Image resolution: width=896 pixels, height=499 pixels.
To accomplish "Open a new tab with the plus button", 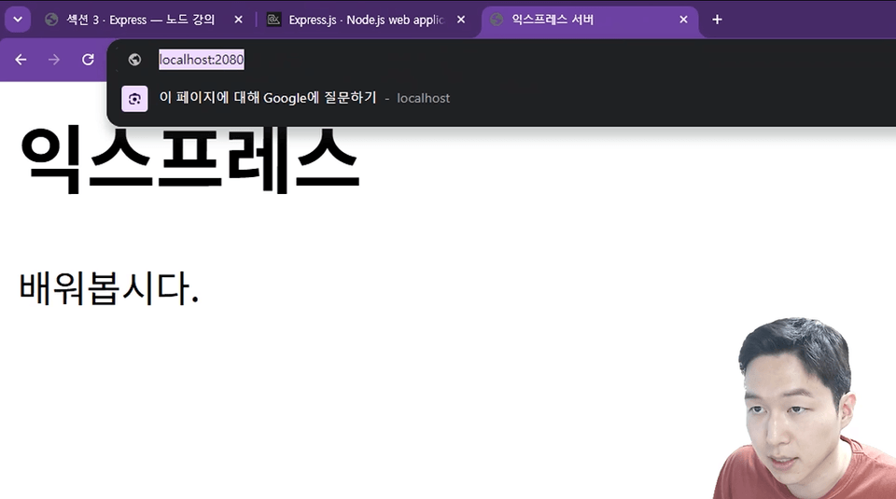I will (717, 20).
